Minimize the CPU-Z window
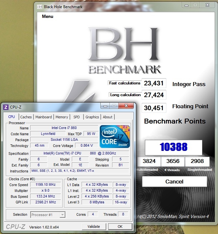 pyautogui.click(x=105, y=106)
